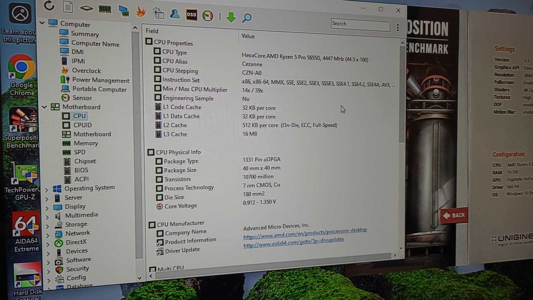Open the clipboard audit toolbar icon
The width and height of the screenshot is (533, 300).
point(158,13)
